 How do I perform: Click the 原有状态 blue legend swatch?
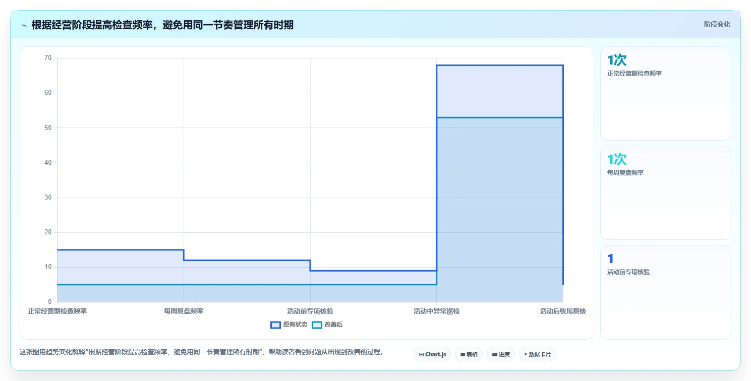coord(275,325)
